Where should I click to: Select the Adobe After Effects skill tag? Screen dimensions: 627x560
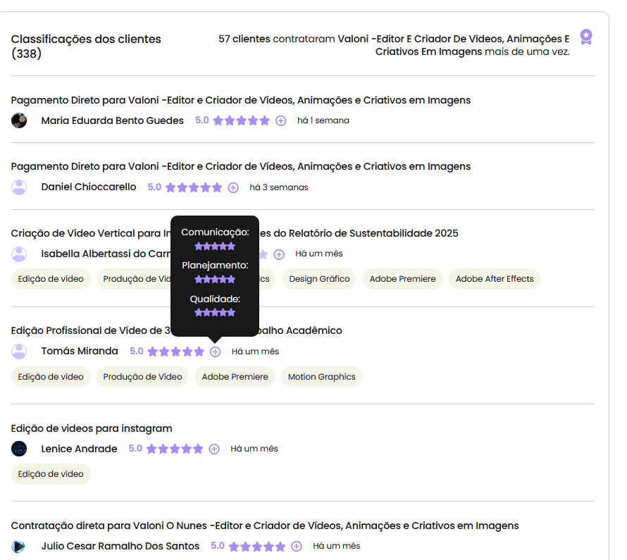click(x=495, y=279)
